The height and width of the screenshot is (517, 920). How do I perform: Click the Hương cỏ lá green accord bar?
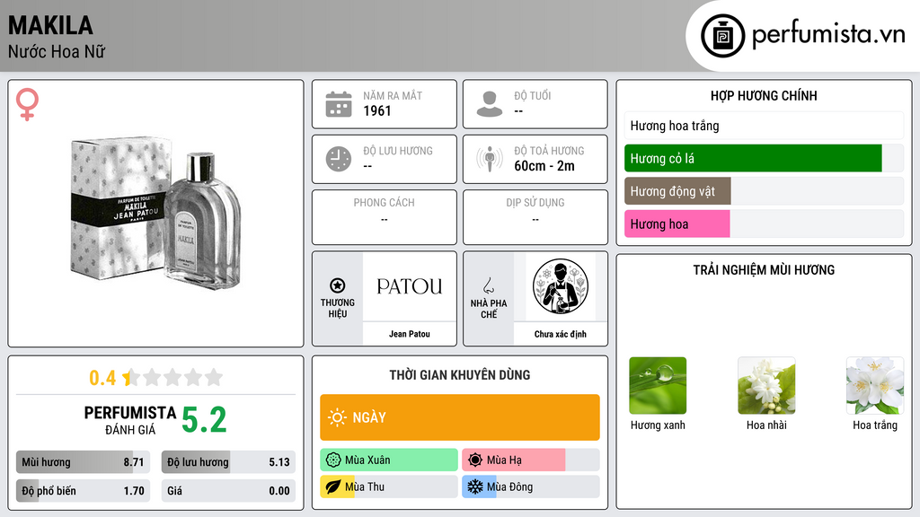764,158
